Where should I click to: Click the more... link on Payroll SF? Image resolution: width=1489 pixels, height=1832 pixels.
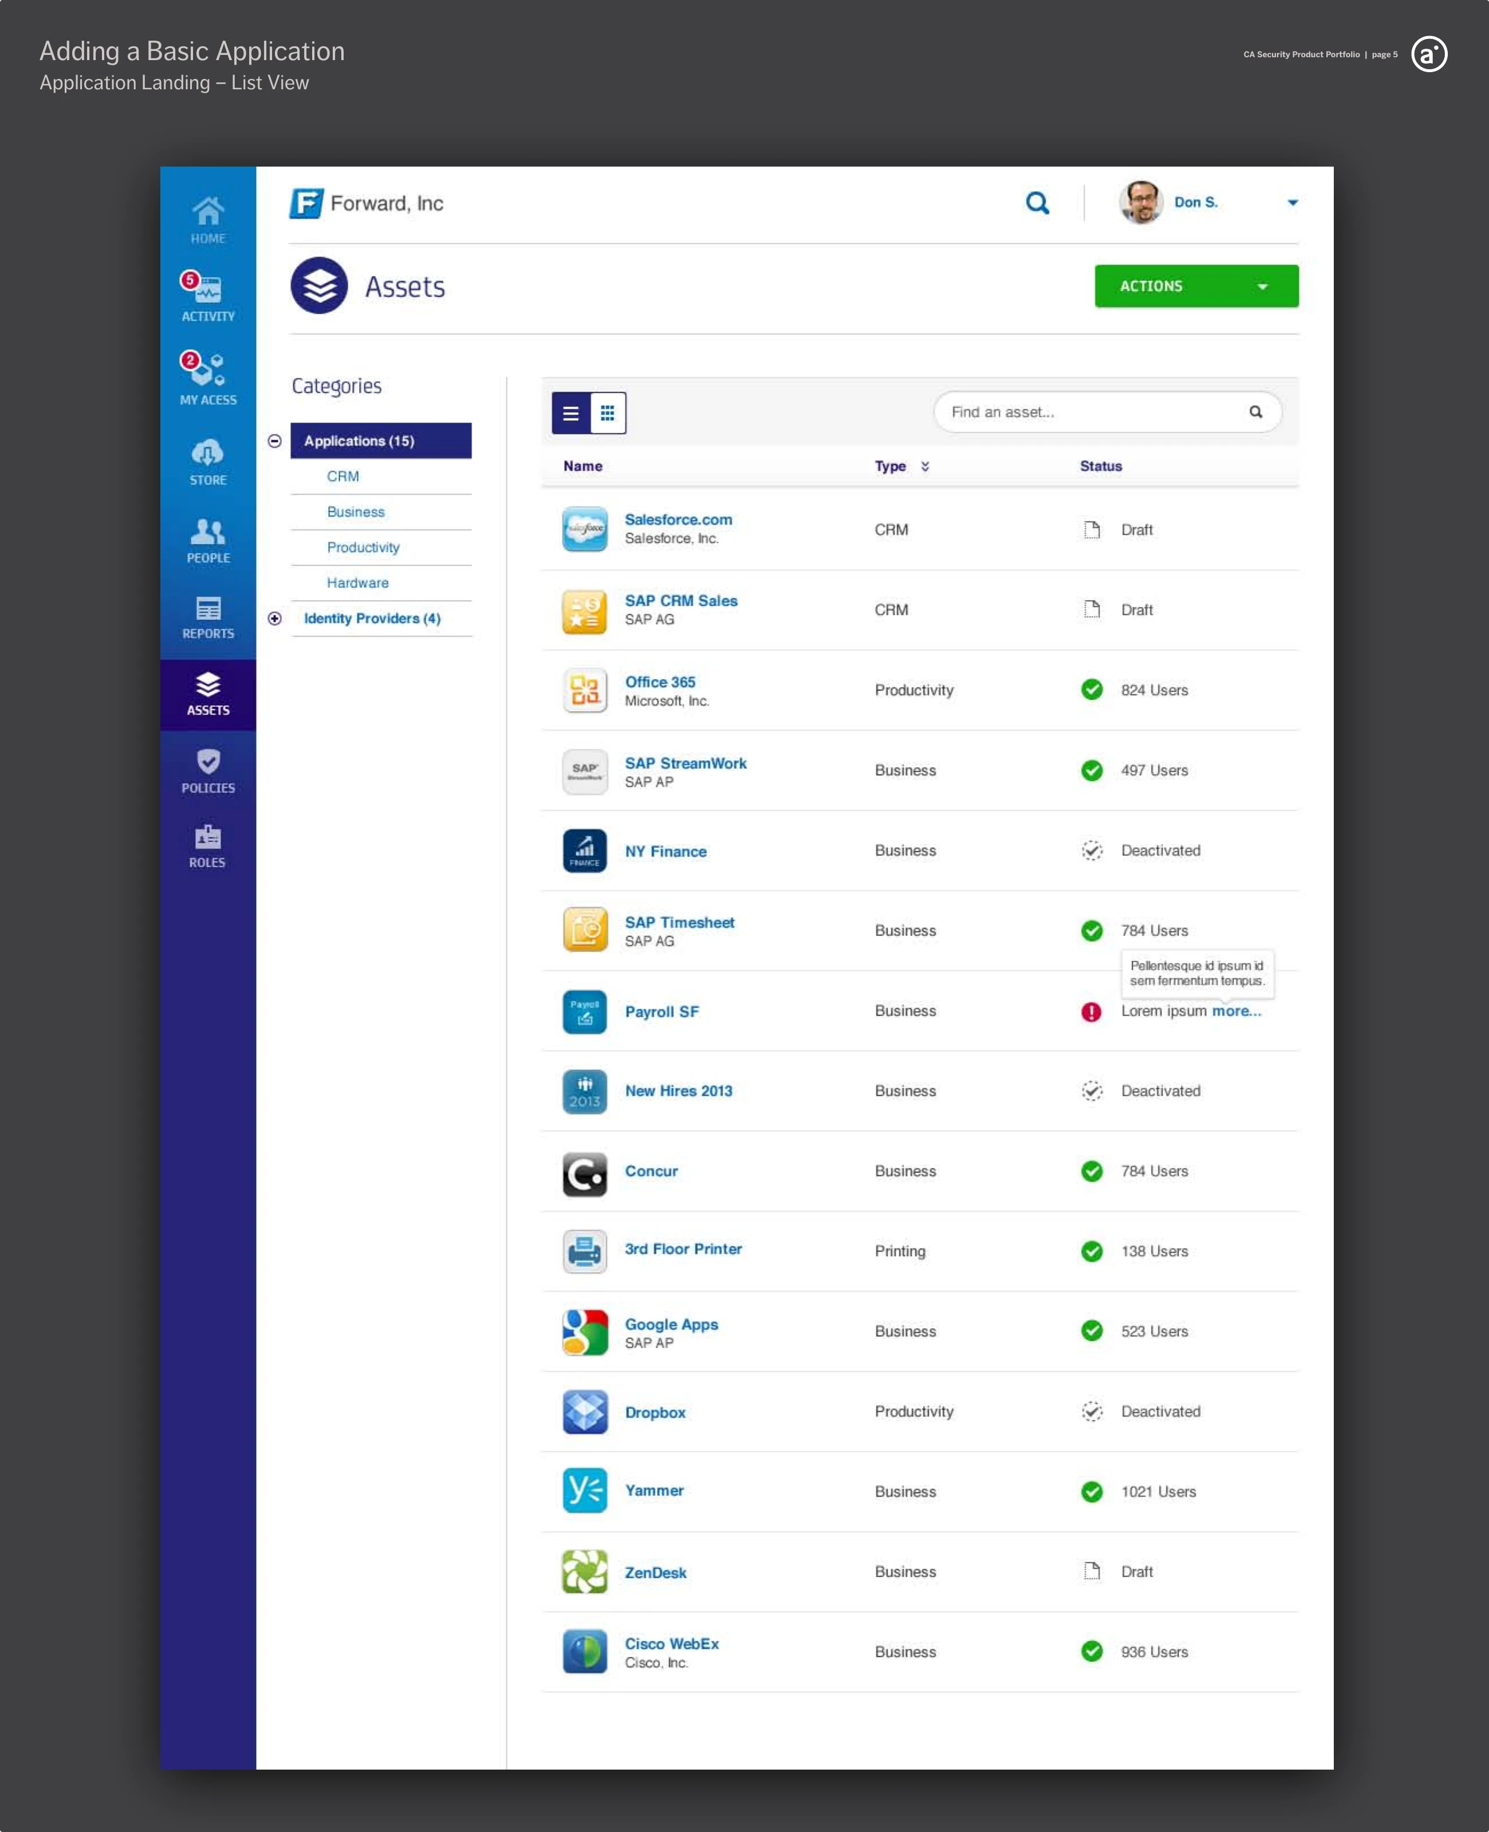(1236, 1010)
